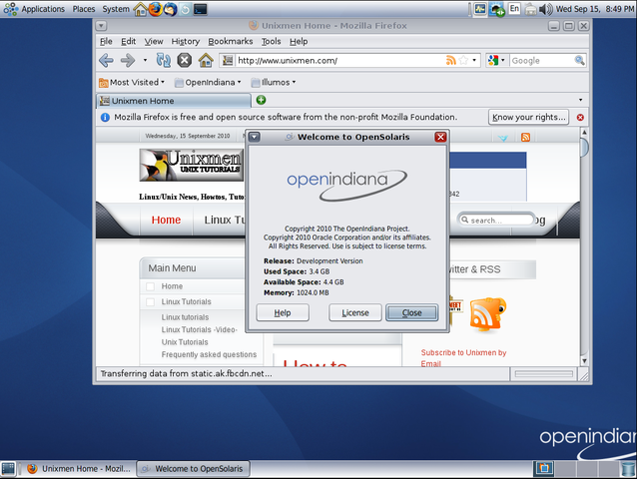
Task: Bookmark this page with star icon
Action: pos(463,61)
